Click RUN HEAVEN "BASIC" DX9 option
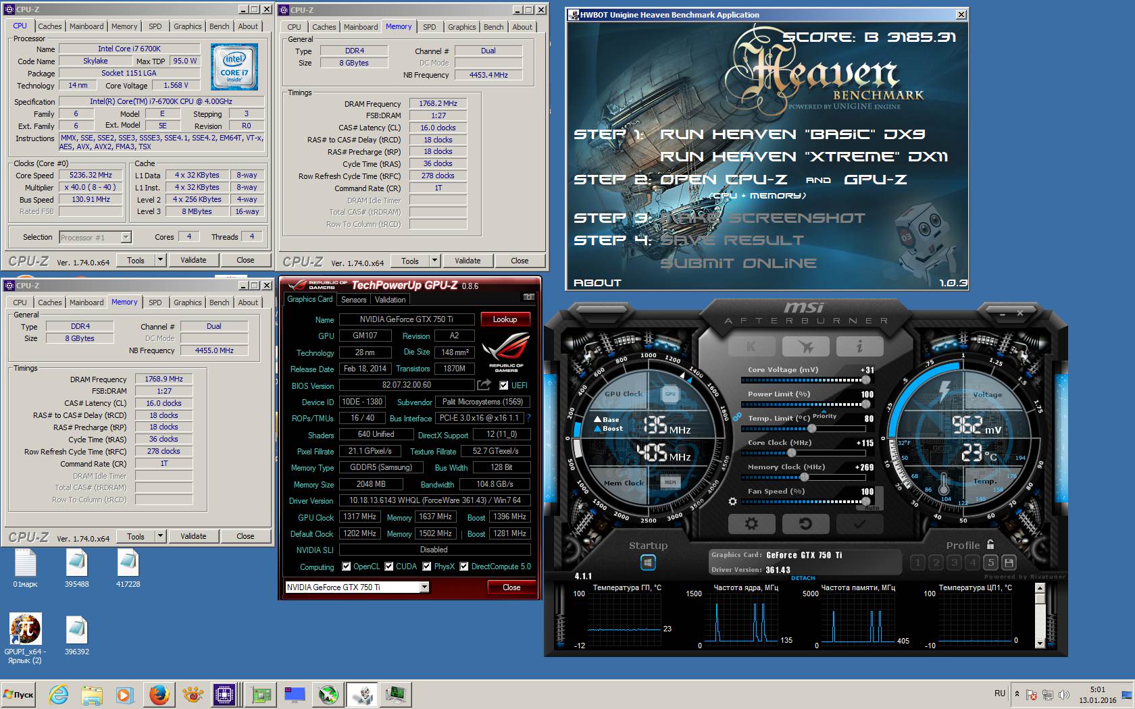The image size is (1135, 709). point(792,134)
